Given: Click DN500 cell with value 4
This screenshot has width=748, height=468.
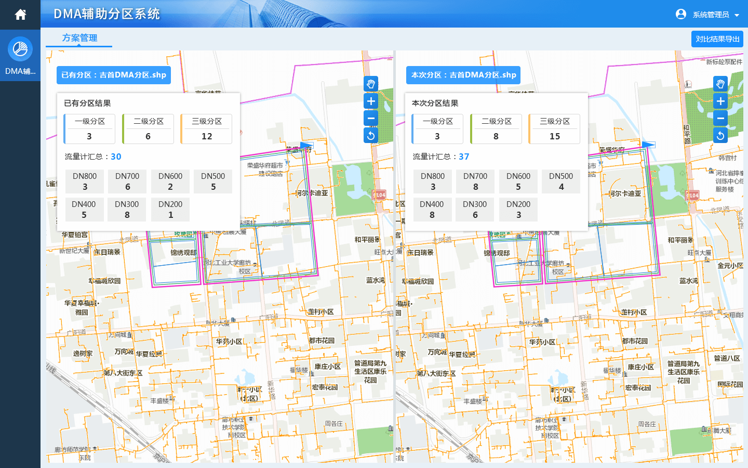Looking at the screenshot, I should (x=561, y=181).
